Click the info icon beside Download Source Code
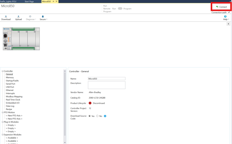 point(105,116)
